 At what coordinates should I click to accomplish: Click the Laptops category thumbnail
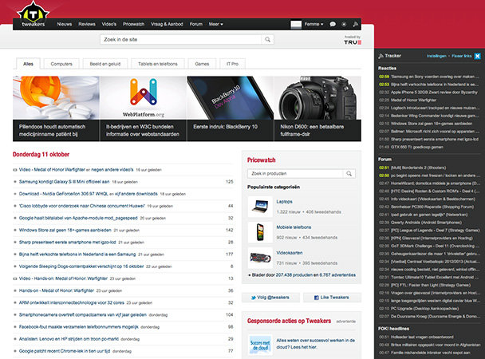[x=260, y=207]
